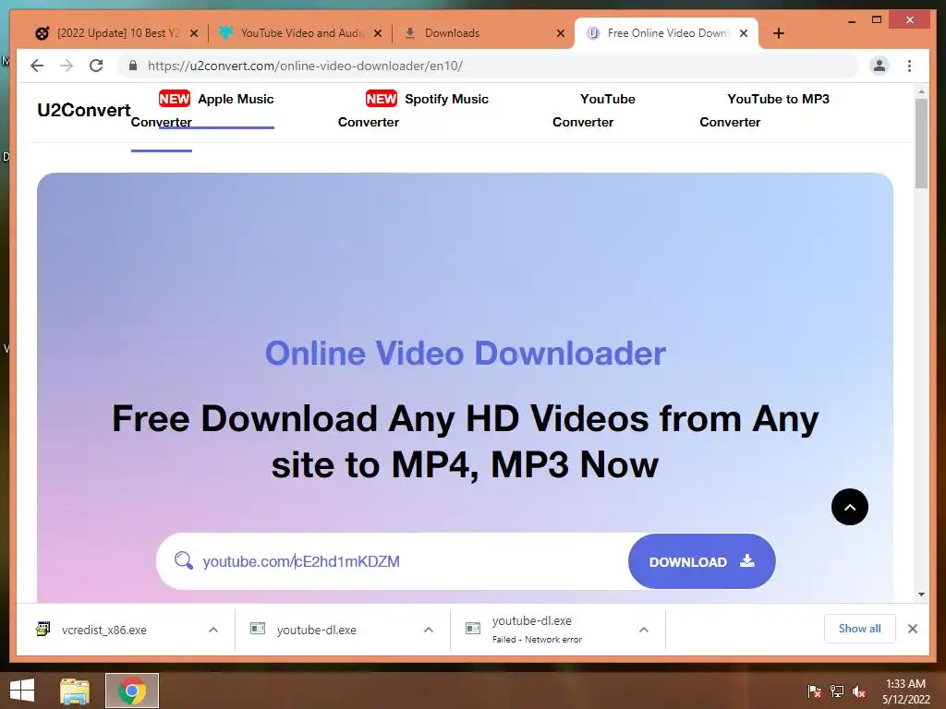Click the lock icon in the address bar

(133, 66)
